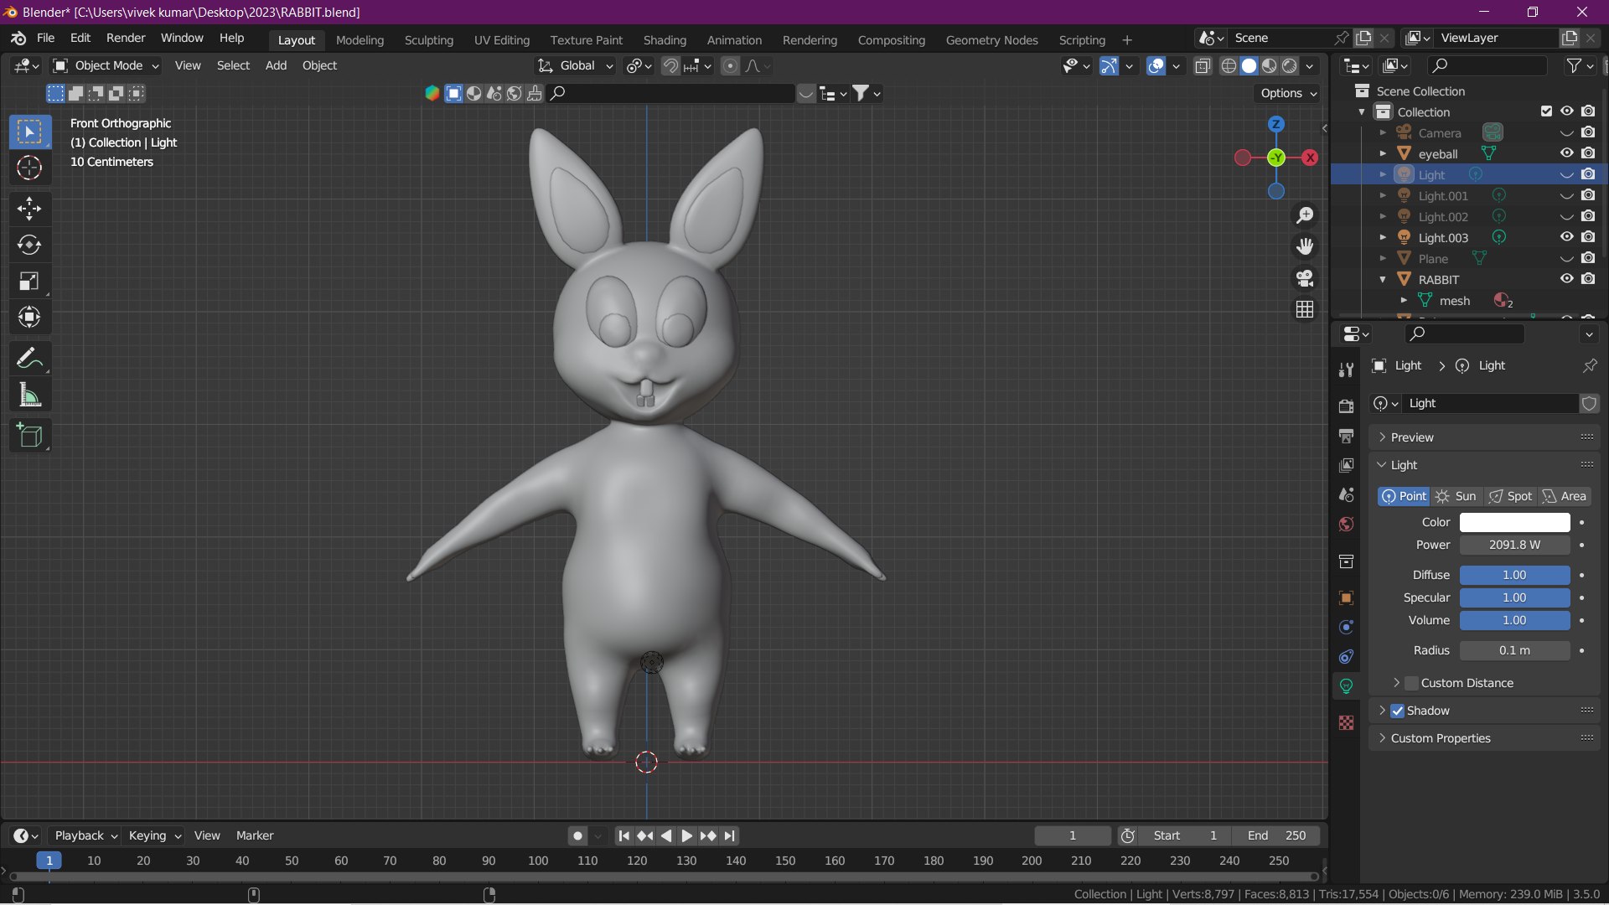1609x905 pixels.
Task: Select the Annotate tool
Action: pyautogui.click(x=29, y=359)
